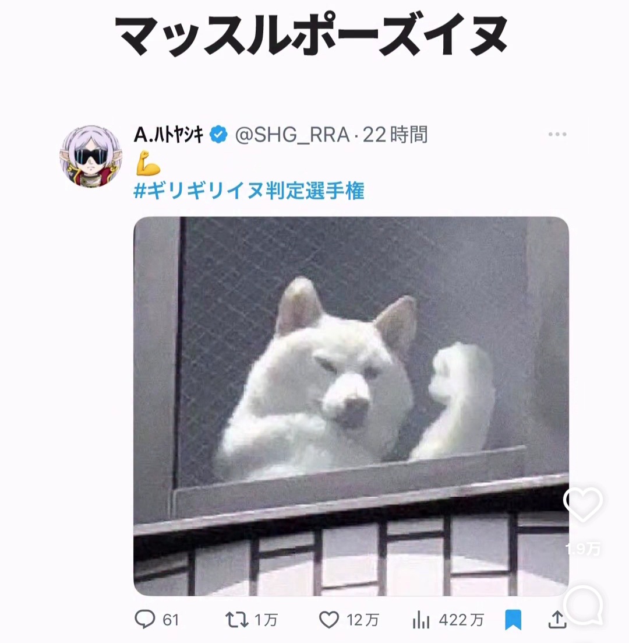Click the 22時間 timestamp
This screenshot has height=643, width=629.
[x=395, y=135]
